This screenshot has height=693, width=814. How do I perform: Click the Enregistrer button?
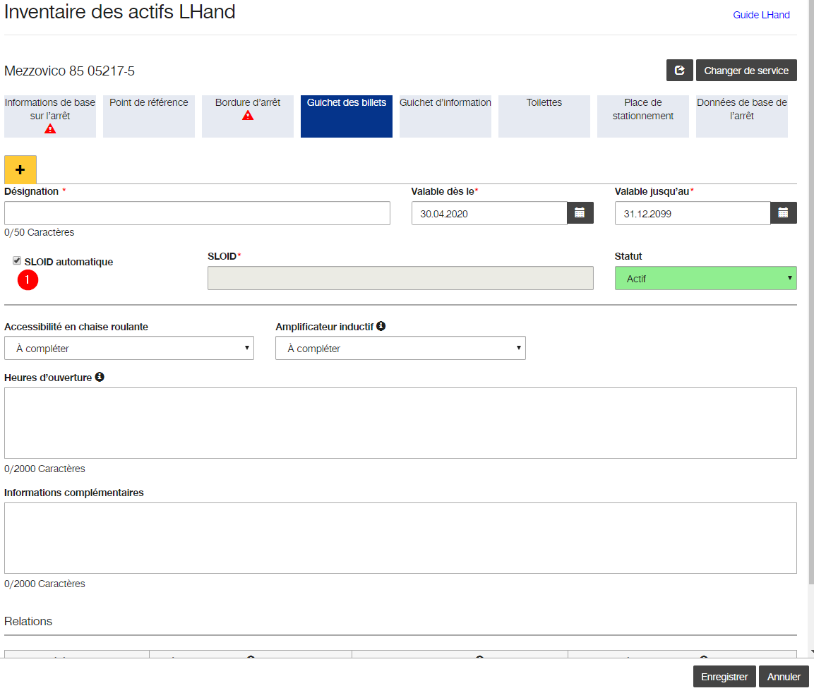coord(724,676)
